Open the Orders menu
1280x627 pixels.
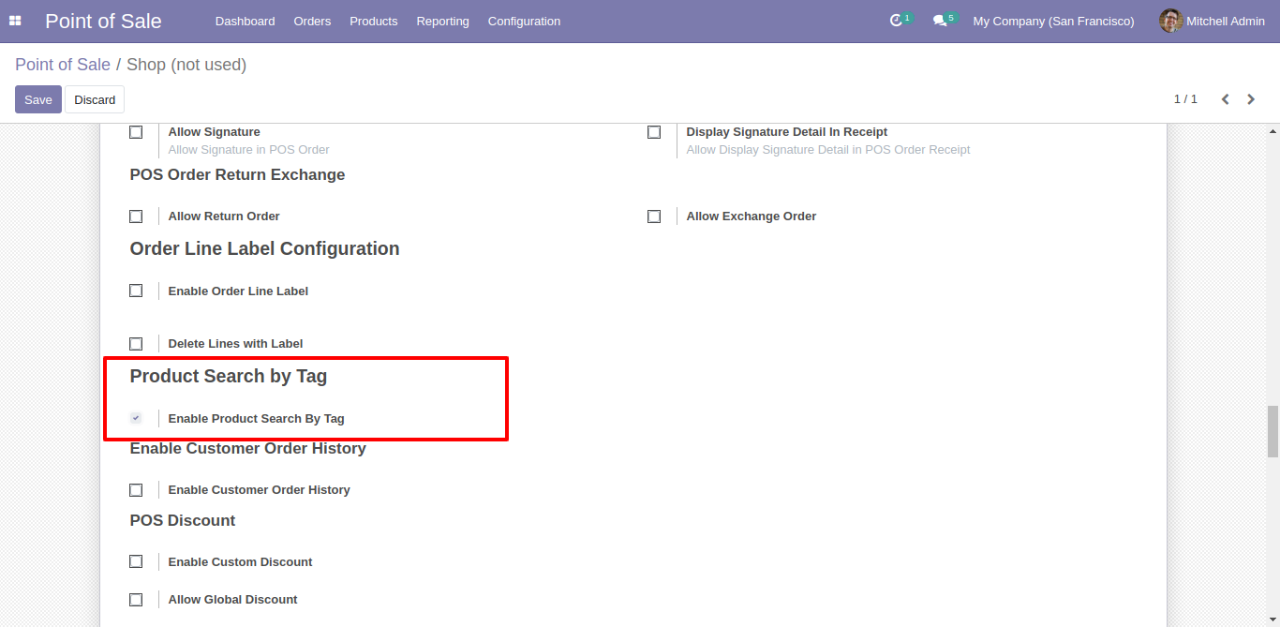[312, 21]
